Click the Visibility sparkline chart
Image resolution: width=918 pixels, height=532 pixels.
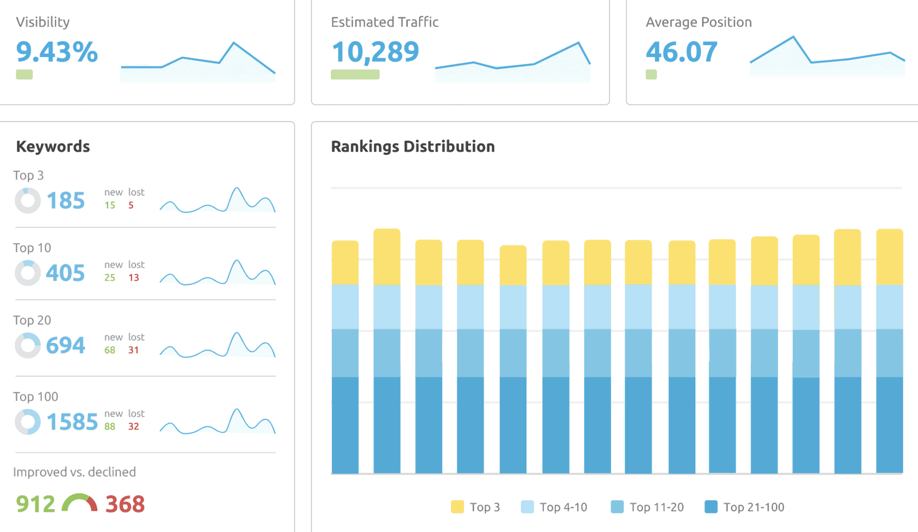point(198,61)
